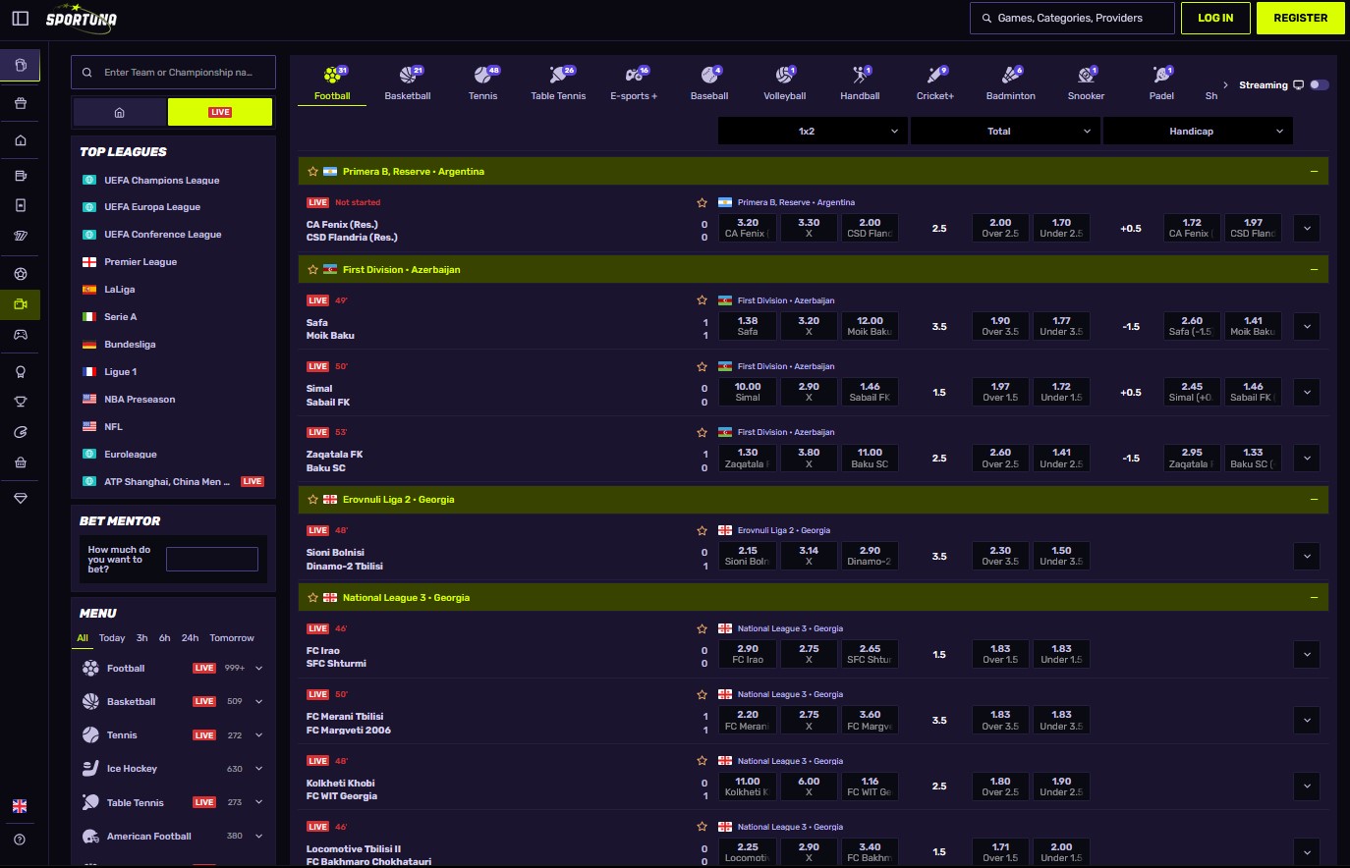This screenshot has height=868, width=1350.
Task: Open the gift promotions icon in sidebar
Action: pyautogui.click(x=20, y=102)
